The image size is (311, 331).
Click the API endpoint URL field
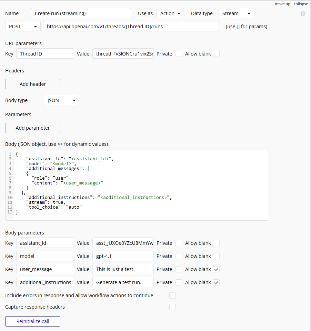point(131,27)
